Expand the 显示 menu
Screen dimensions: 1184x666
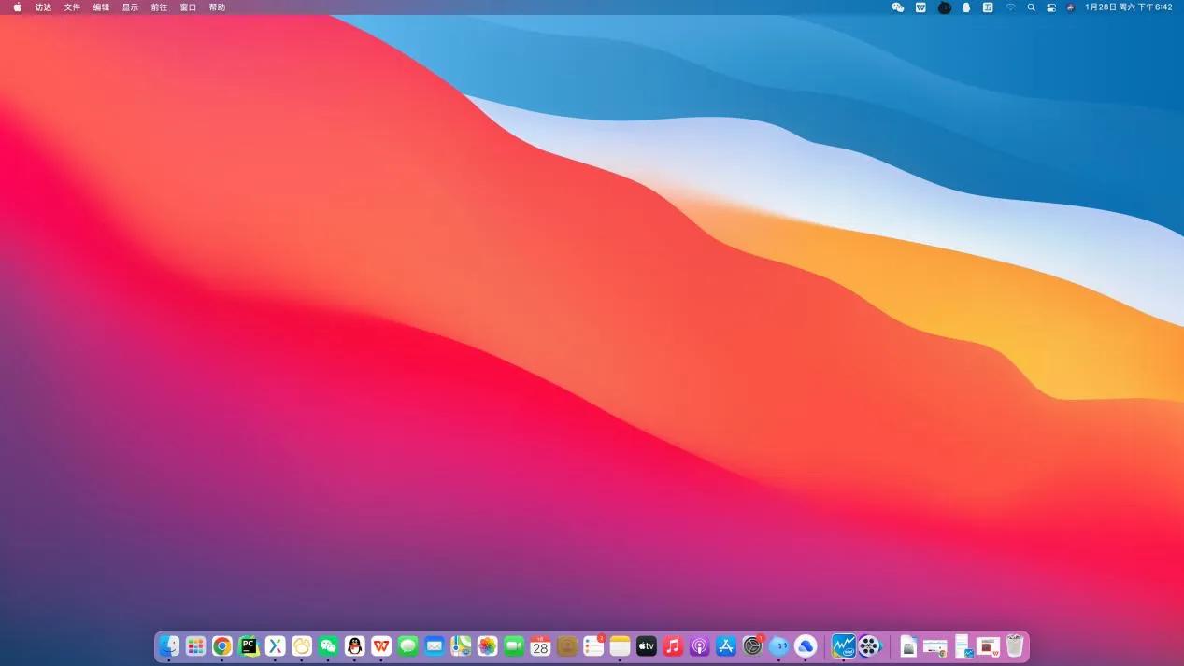[x=130, y=7]
